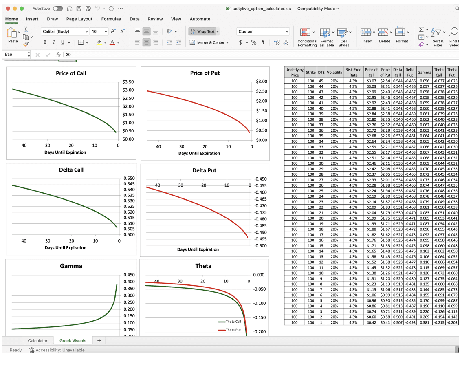Click the Save icon in title bar
The image size is (471, 366).
(79, 9)
